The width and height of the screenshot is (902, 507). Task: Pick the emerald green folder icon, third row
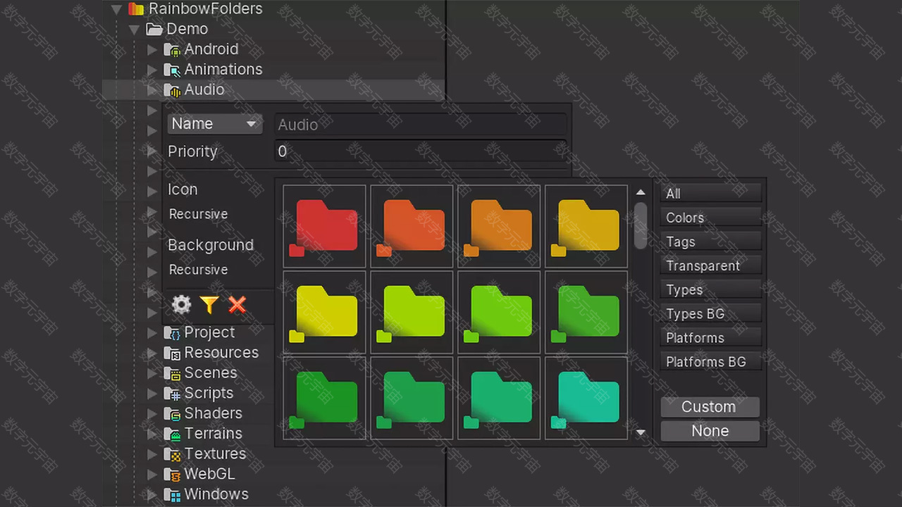click(412, 398)
